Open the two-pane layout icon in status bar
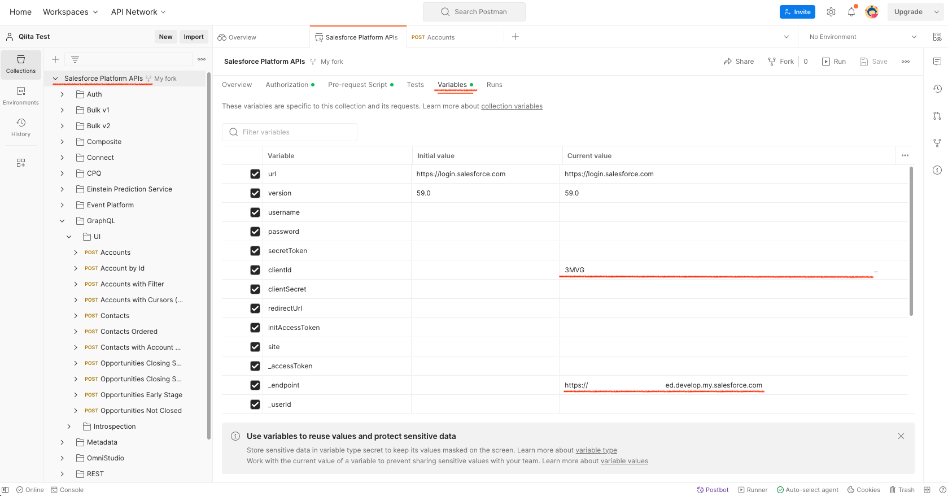Screen dimensions: 948x496 pos(927,490)
